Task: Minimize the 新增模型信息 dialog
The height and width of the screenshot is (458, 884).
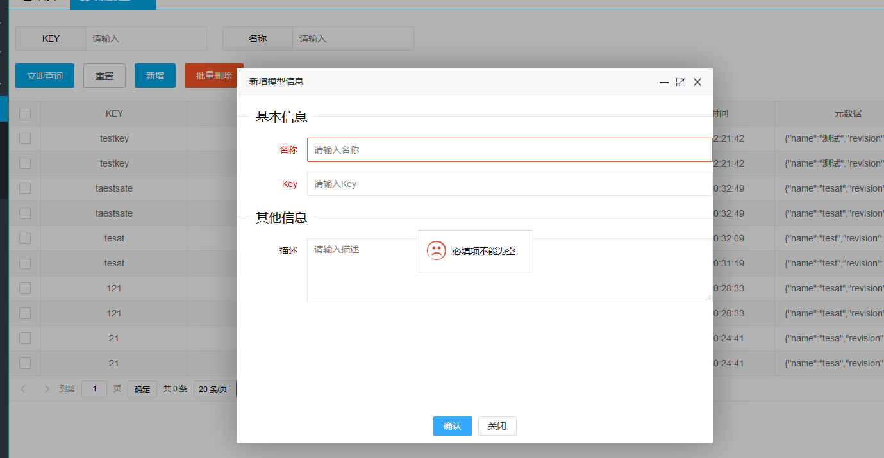Action: [x=663, y=82]
